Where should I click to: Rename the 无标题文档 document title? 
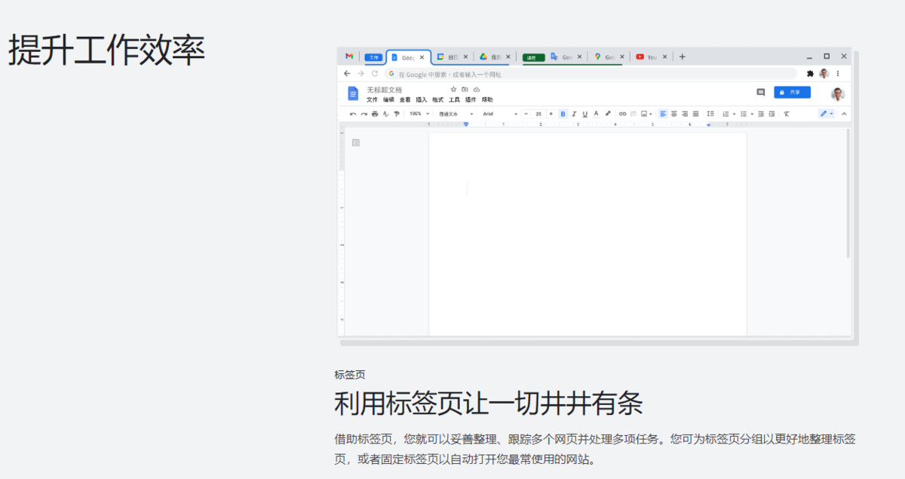(385, 90)
